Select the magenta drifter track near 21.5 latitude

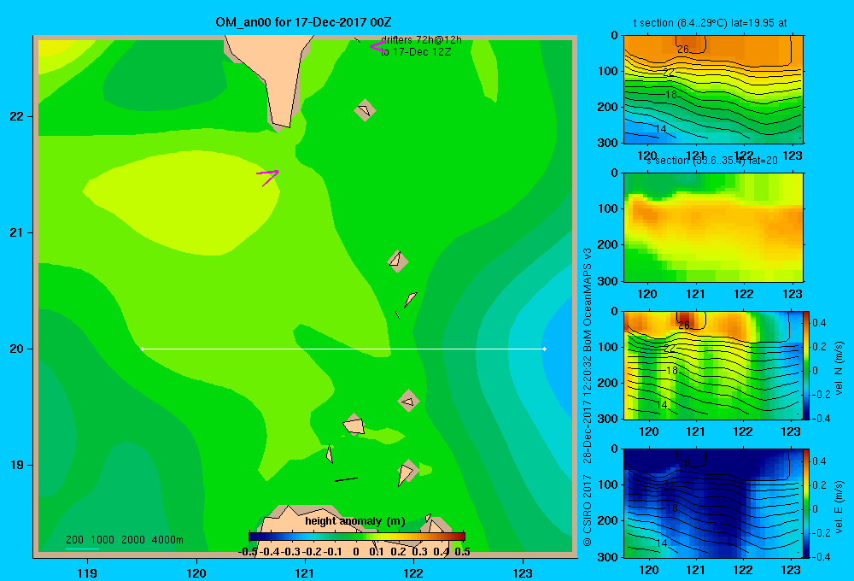tap(267, 178)
